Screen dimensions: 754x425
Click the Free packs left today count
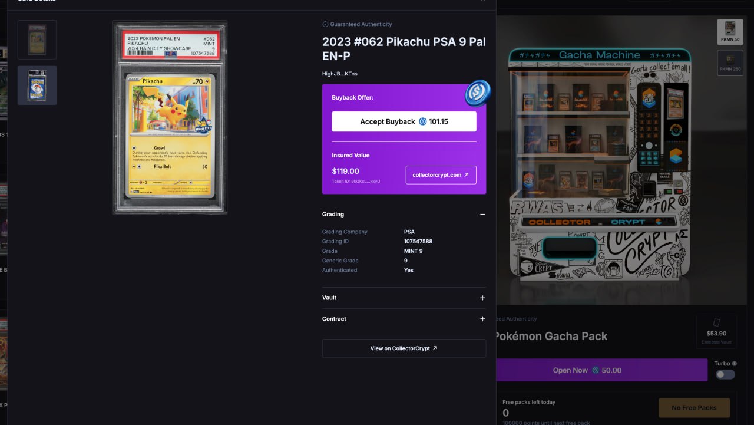point(505,413)
